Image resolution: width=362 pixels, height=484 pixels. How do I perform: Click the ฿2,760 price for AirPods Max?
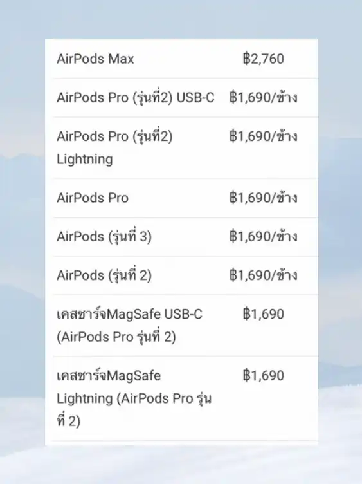(x=264, y=59)
